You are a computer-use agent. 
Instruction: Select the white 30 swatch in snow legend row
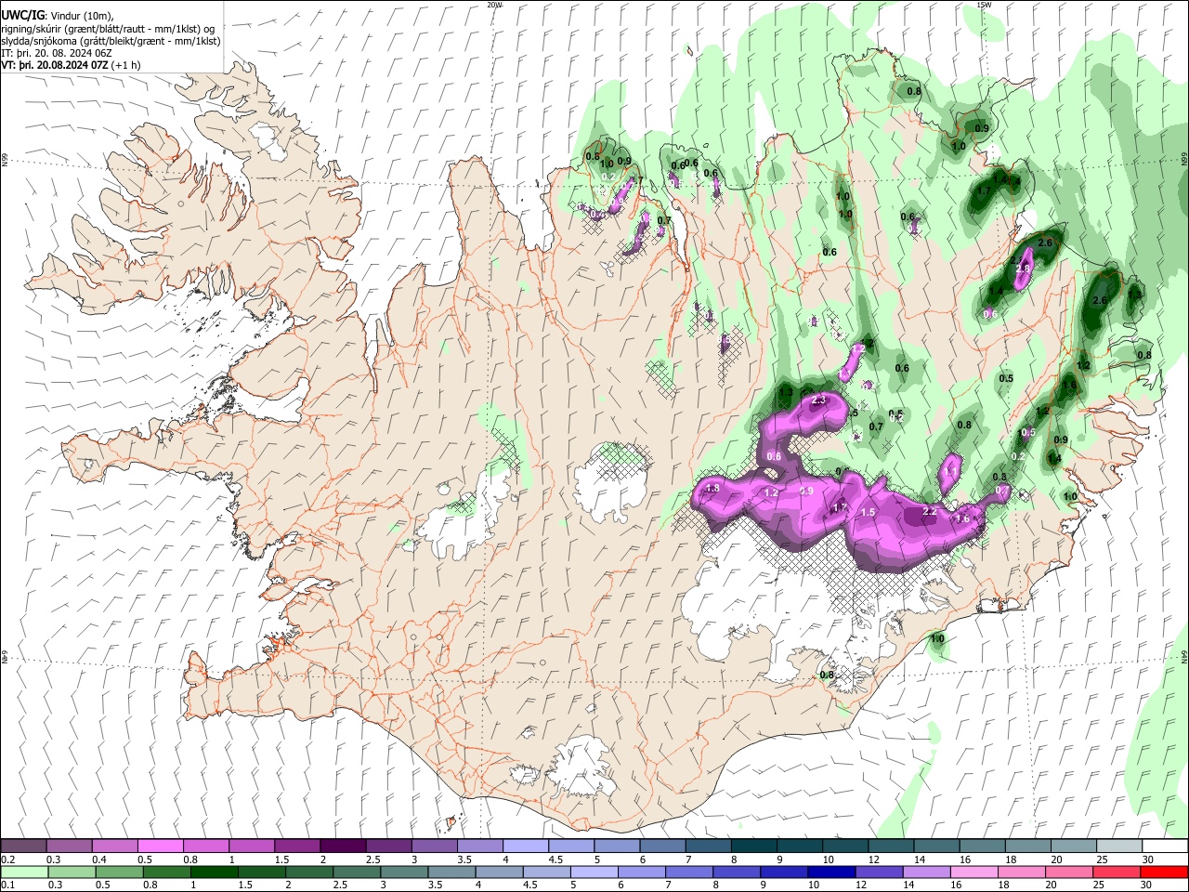[1165, 846]
